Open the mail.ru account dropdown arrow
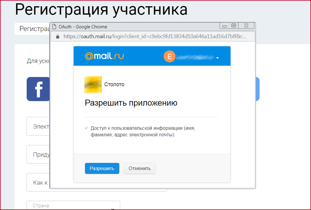This screenshot has width=311, height=210. [x=217, y=58]
